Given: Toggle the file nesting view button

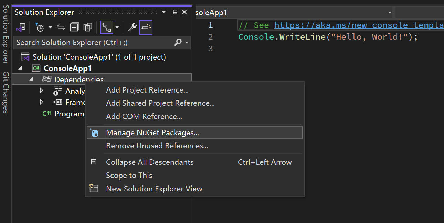Looking at the screenshot, I should point(106,28).
